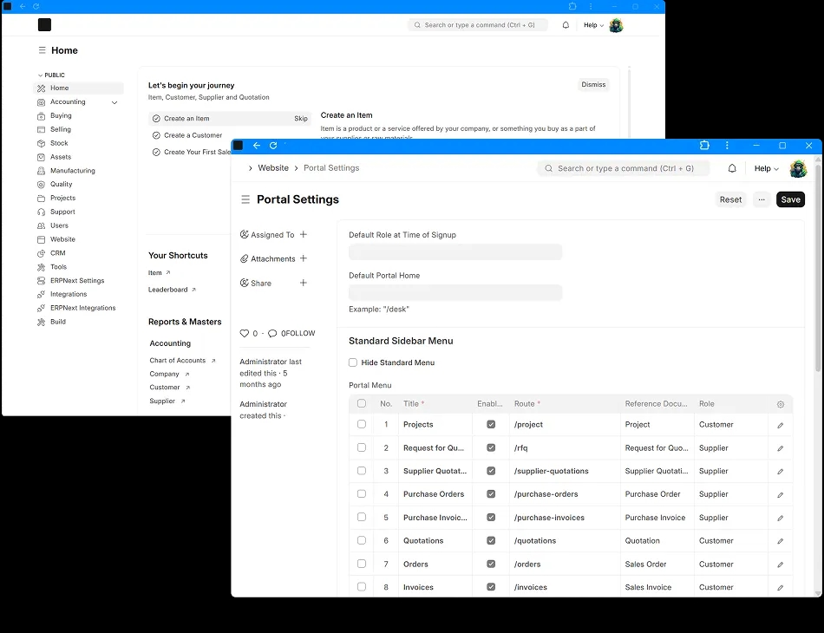This screenshot has height=633, width=824.
Task: Toggle the sidebar hamburger icon beside Portal Settings
Action: tap(245, 199)
